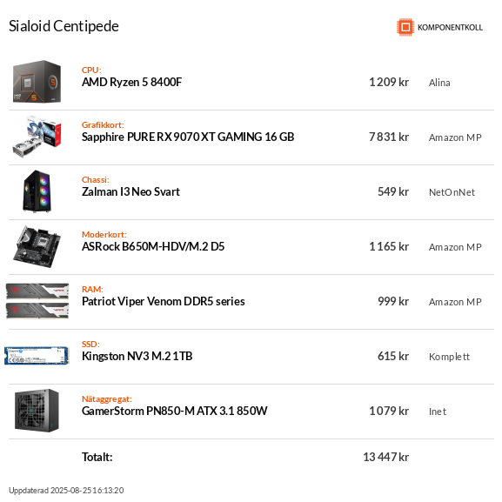Open Sapphire PURE RX 9070 XT GAMING link
The image size is (502, 502).
click(x=188, y=137)
